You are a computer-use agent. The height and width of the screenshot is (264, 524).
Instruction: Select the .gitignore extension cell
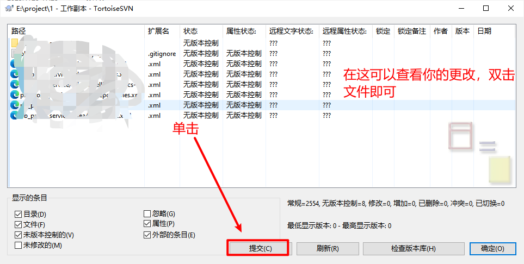click(162, 53)
